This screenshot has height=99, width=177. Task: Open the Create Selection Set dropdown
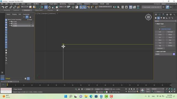coord(105,7)
